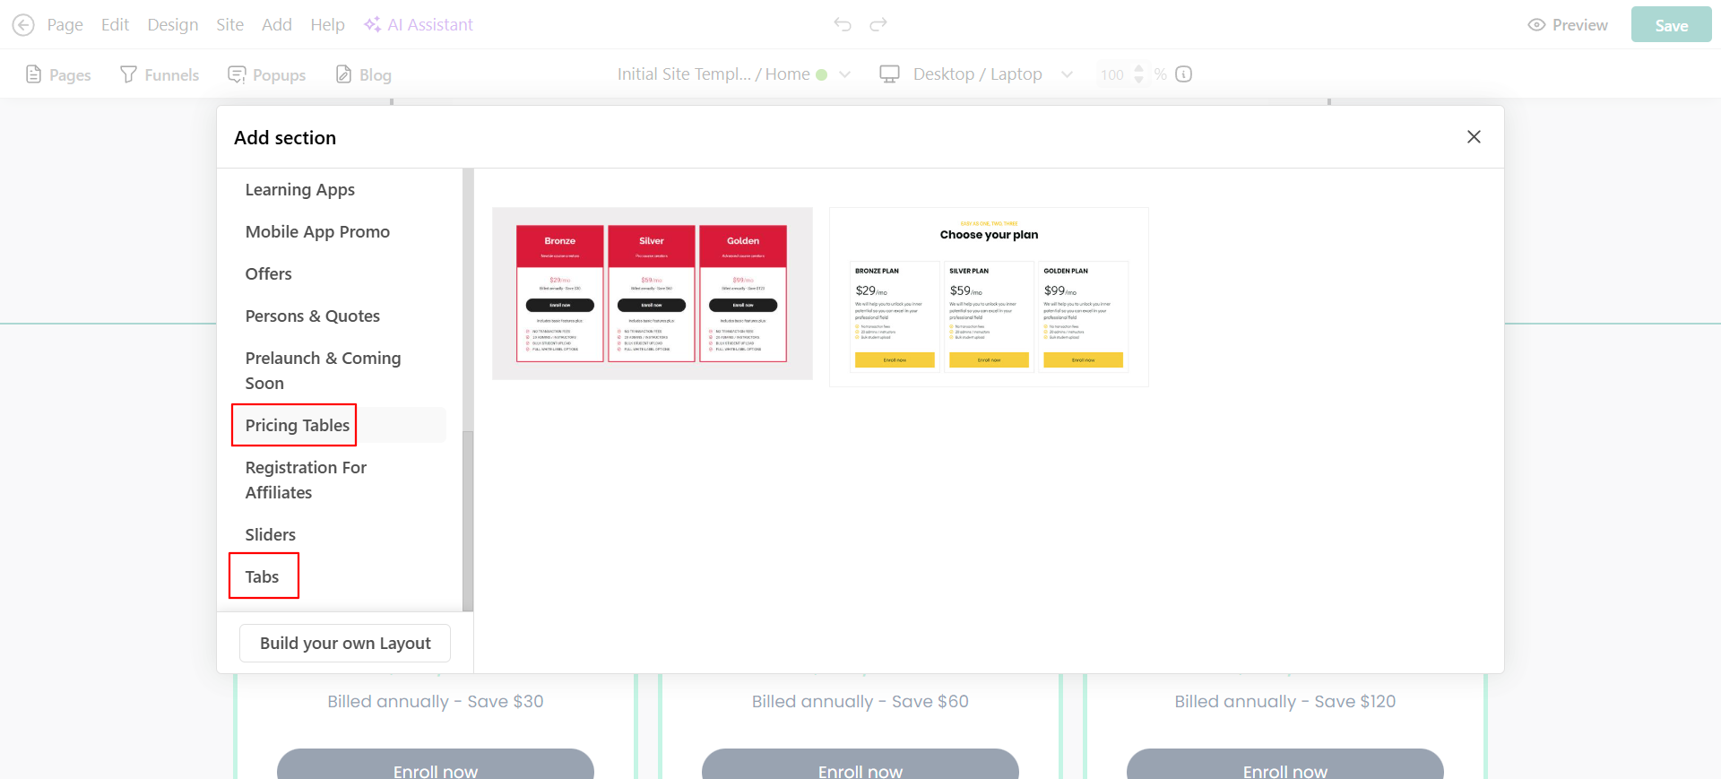Select the Persons & Quotes category
The height and width of the screenshot is (779, 1721).
[x=313, y=316]
